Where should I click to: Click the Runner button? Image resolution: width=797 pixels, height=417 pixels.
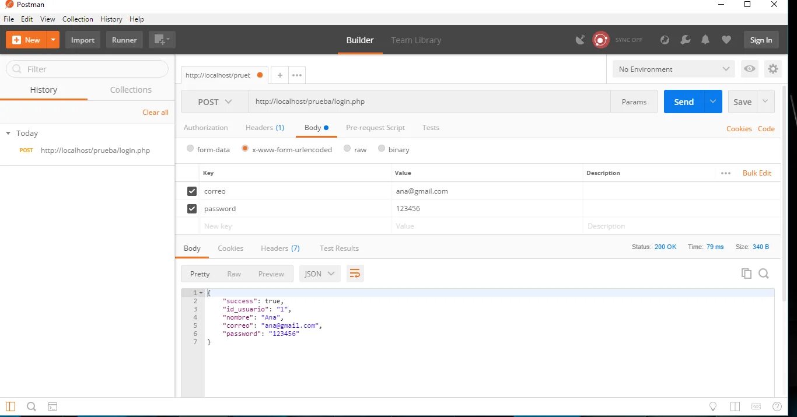124,40
